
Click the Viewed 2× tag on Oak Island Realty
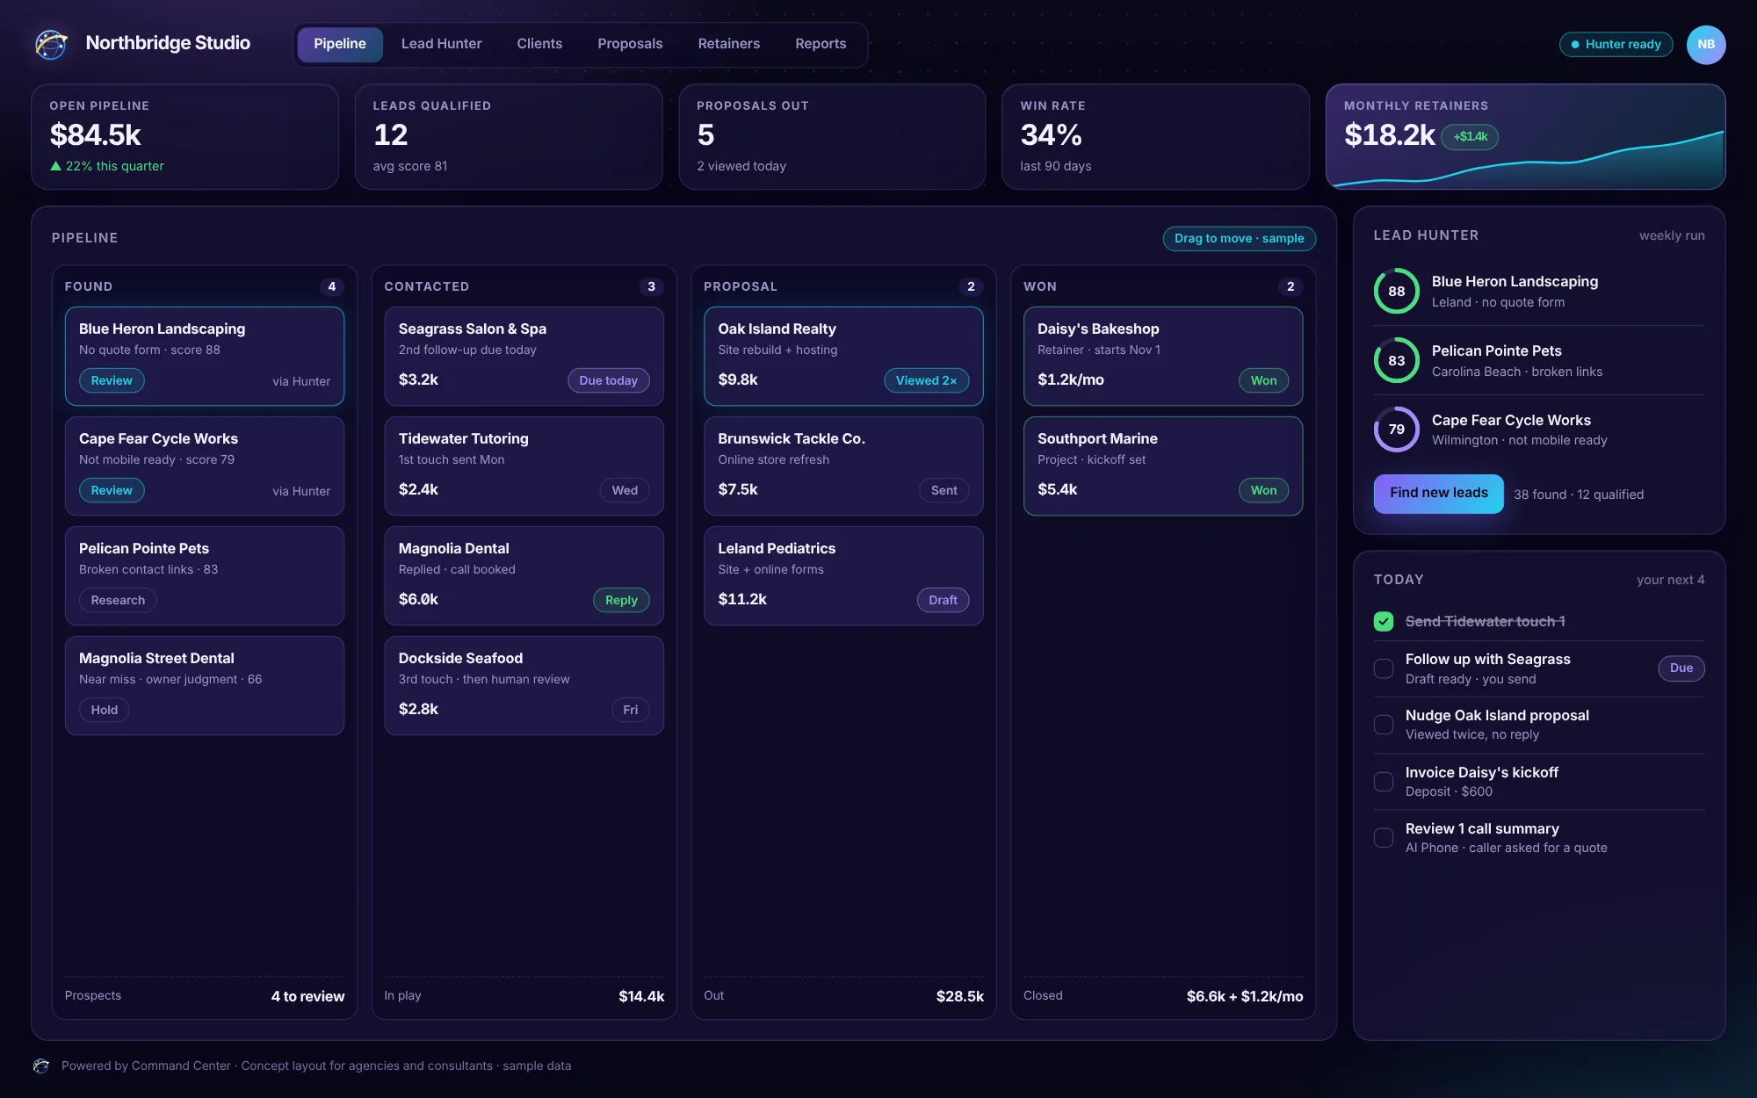926,380
